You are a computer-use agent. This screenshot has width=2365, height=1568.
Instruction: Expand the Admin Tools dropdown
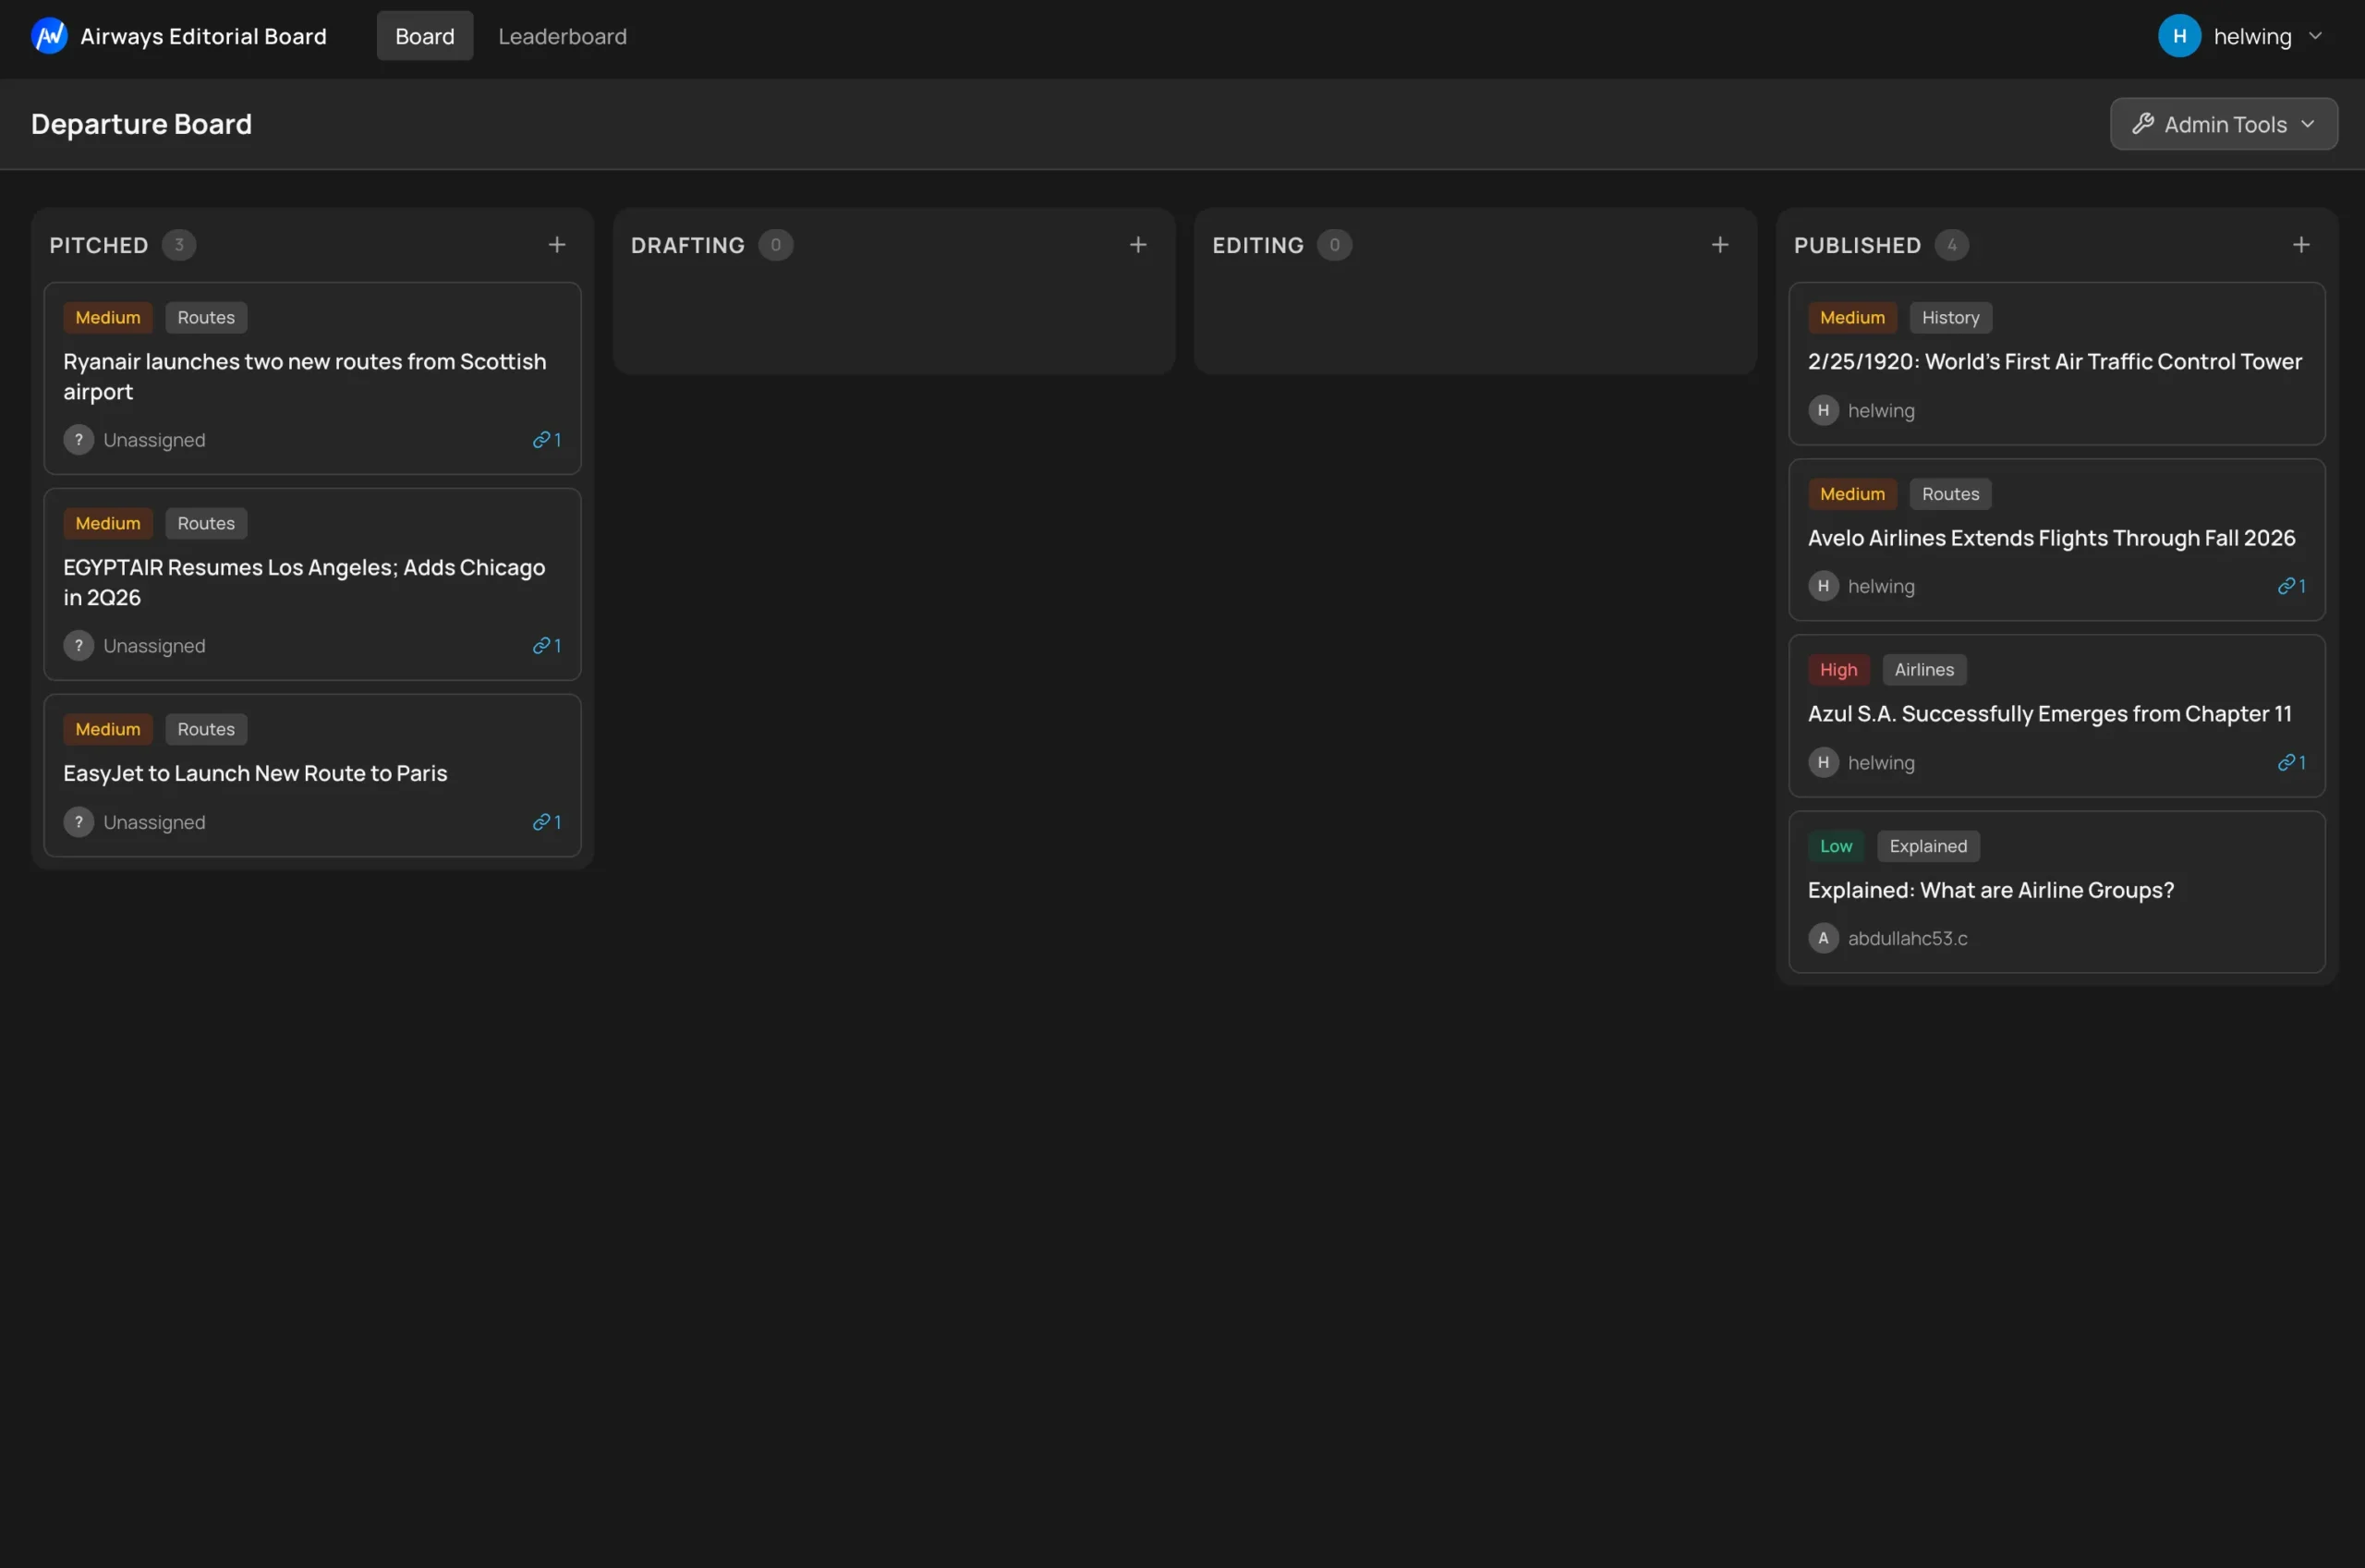pyautogui.click(x=2223, y=124)
